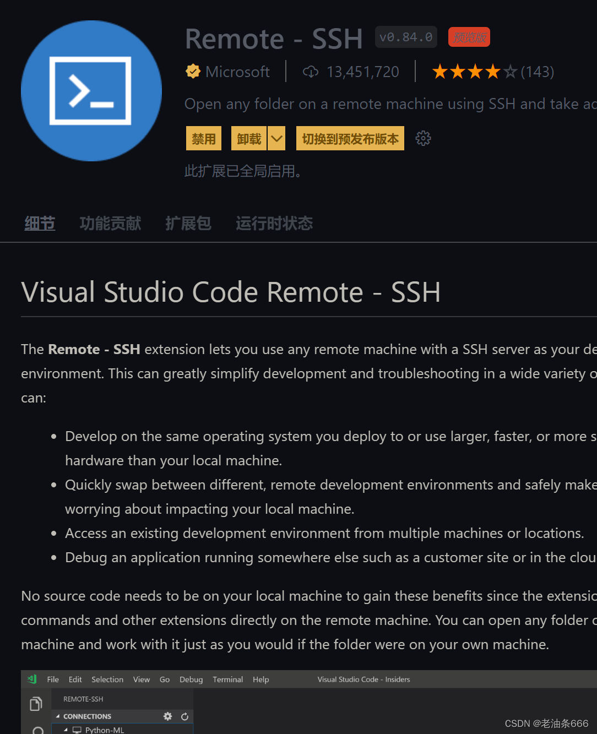Open the Explorer icon in the activity bar
The height and width of the screenshot is (734, 597).
click(x=36, y=703)
